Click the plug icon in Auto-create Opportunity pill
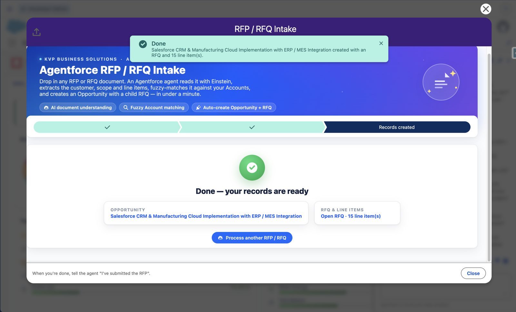The image size is (516, 312). coord(198,108)
